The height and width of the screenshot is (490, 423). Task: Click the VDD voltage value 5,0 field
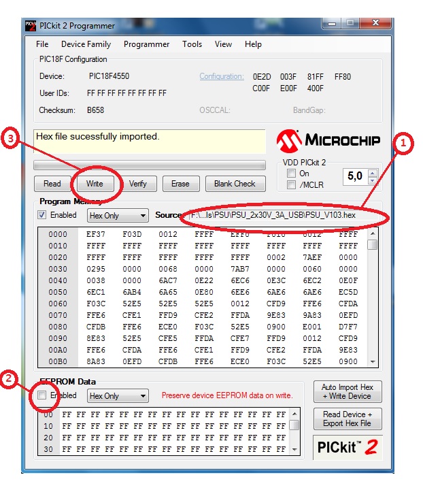355,176
